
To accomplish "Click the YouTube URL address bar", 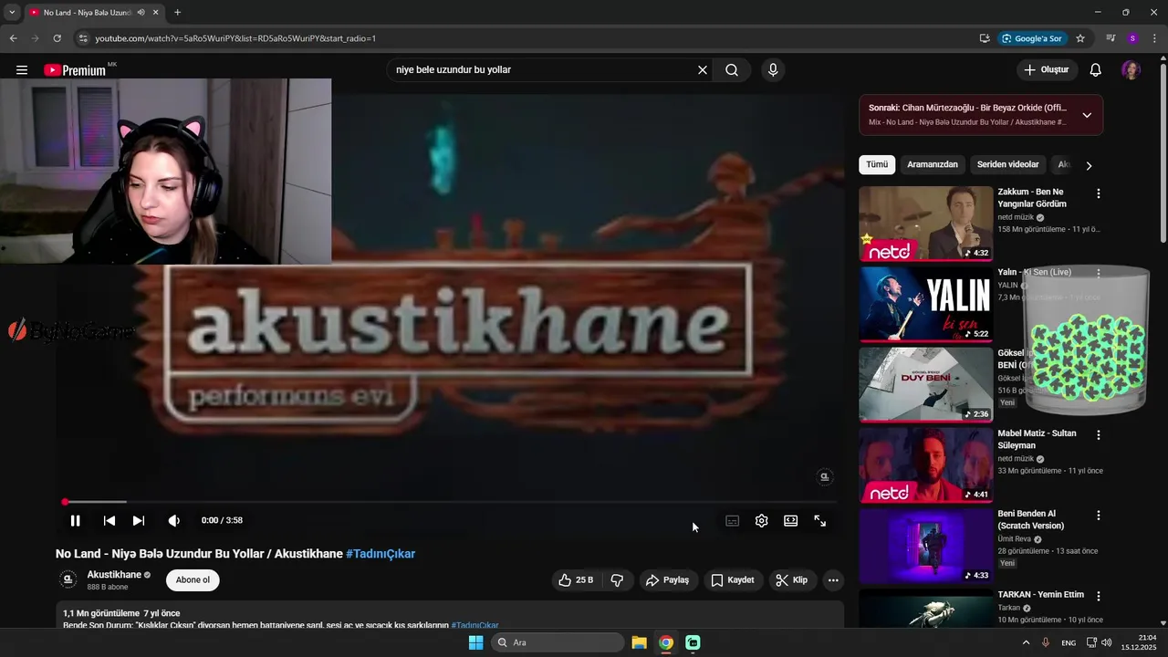I will (x=529, y=38).
